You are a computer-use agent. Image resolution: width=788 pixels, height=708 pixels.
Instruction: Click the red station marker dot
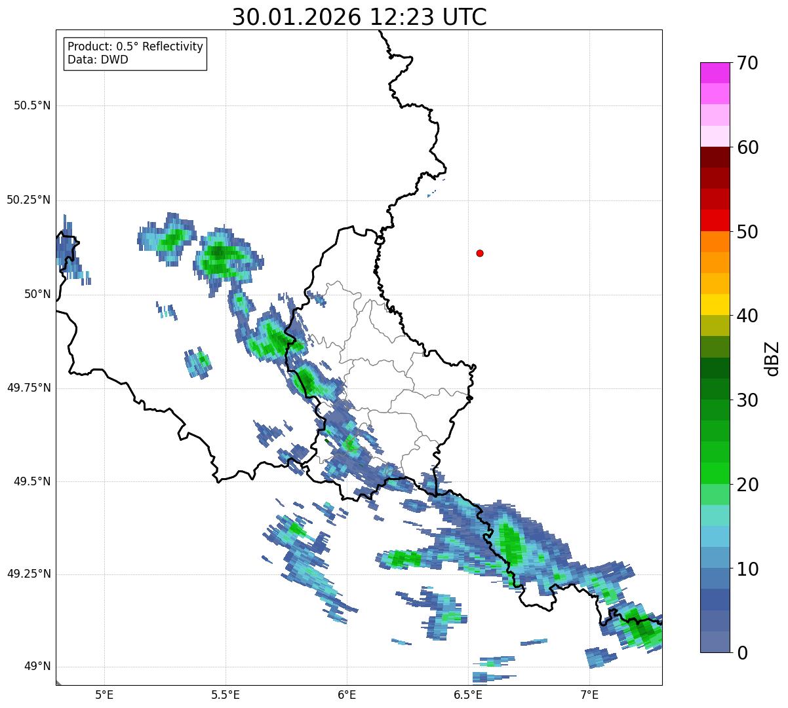pyautogui.click(x=480, y=253)
